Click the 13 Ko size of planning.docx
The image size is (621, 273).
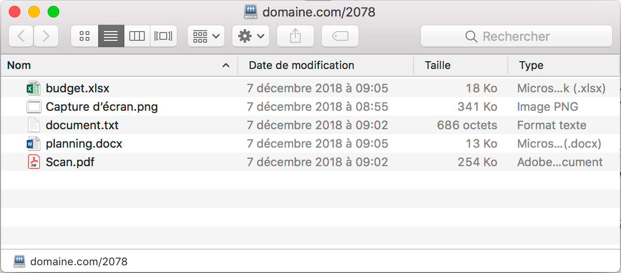[481, 144]
